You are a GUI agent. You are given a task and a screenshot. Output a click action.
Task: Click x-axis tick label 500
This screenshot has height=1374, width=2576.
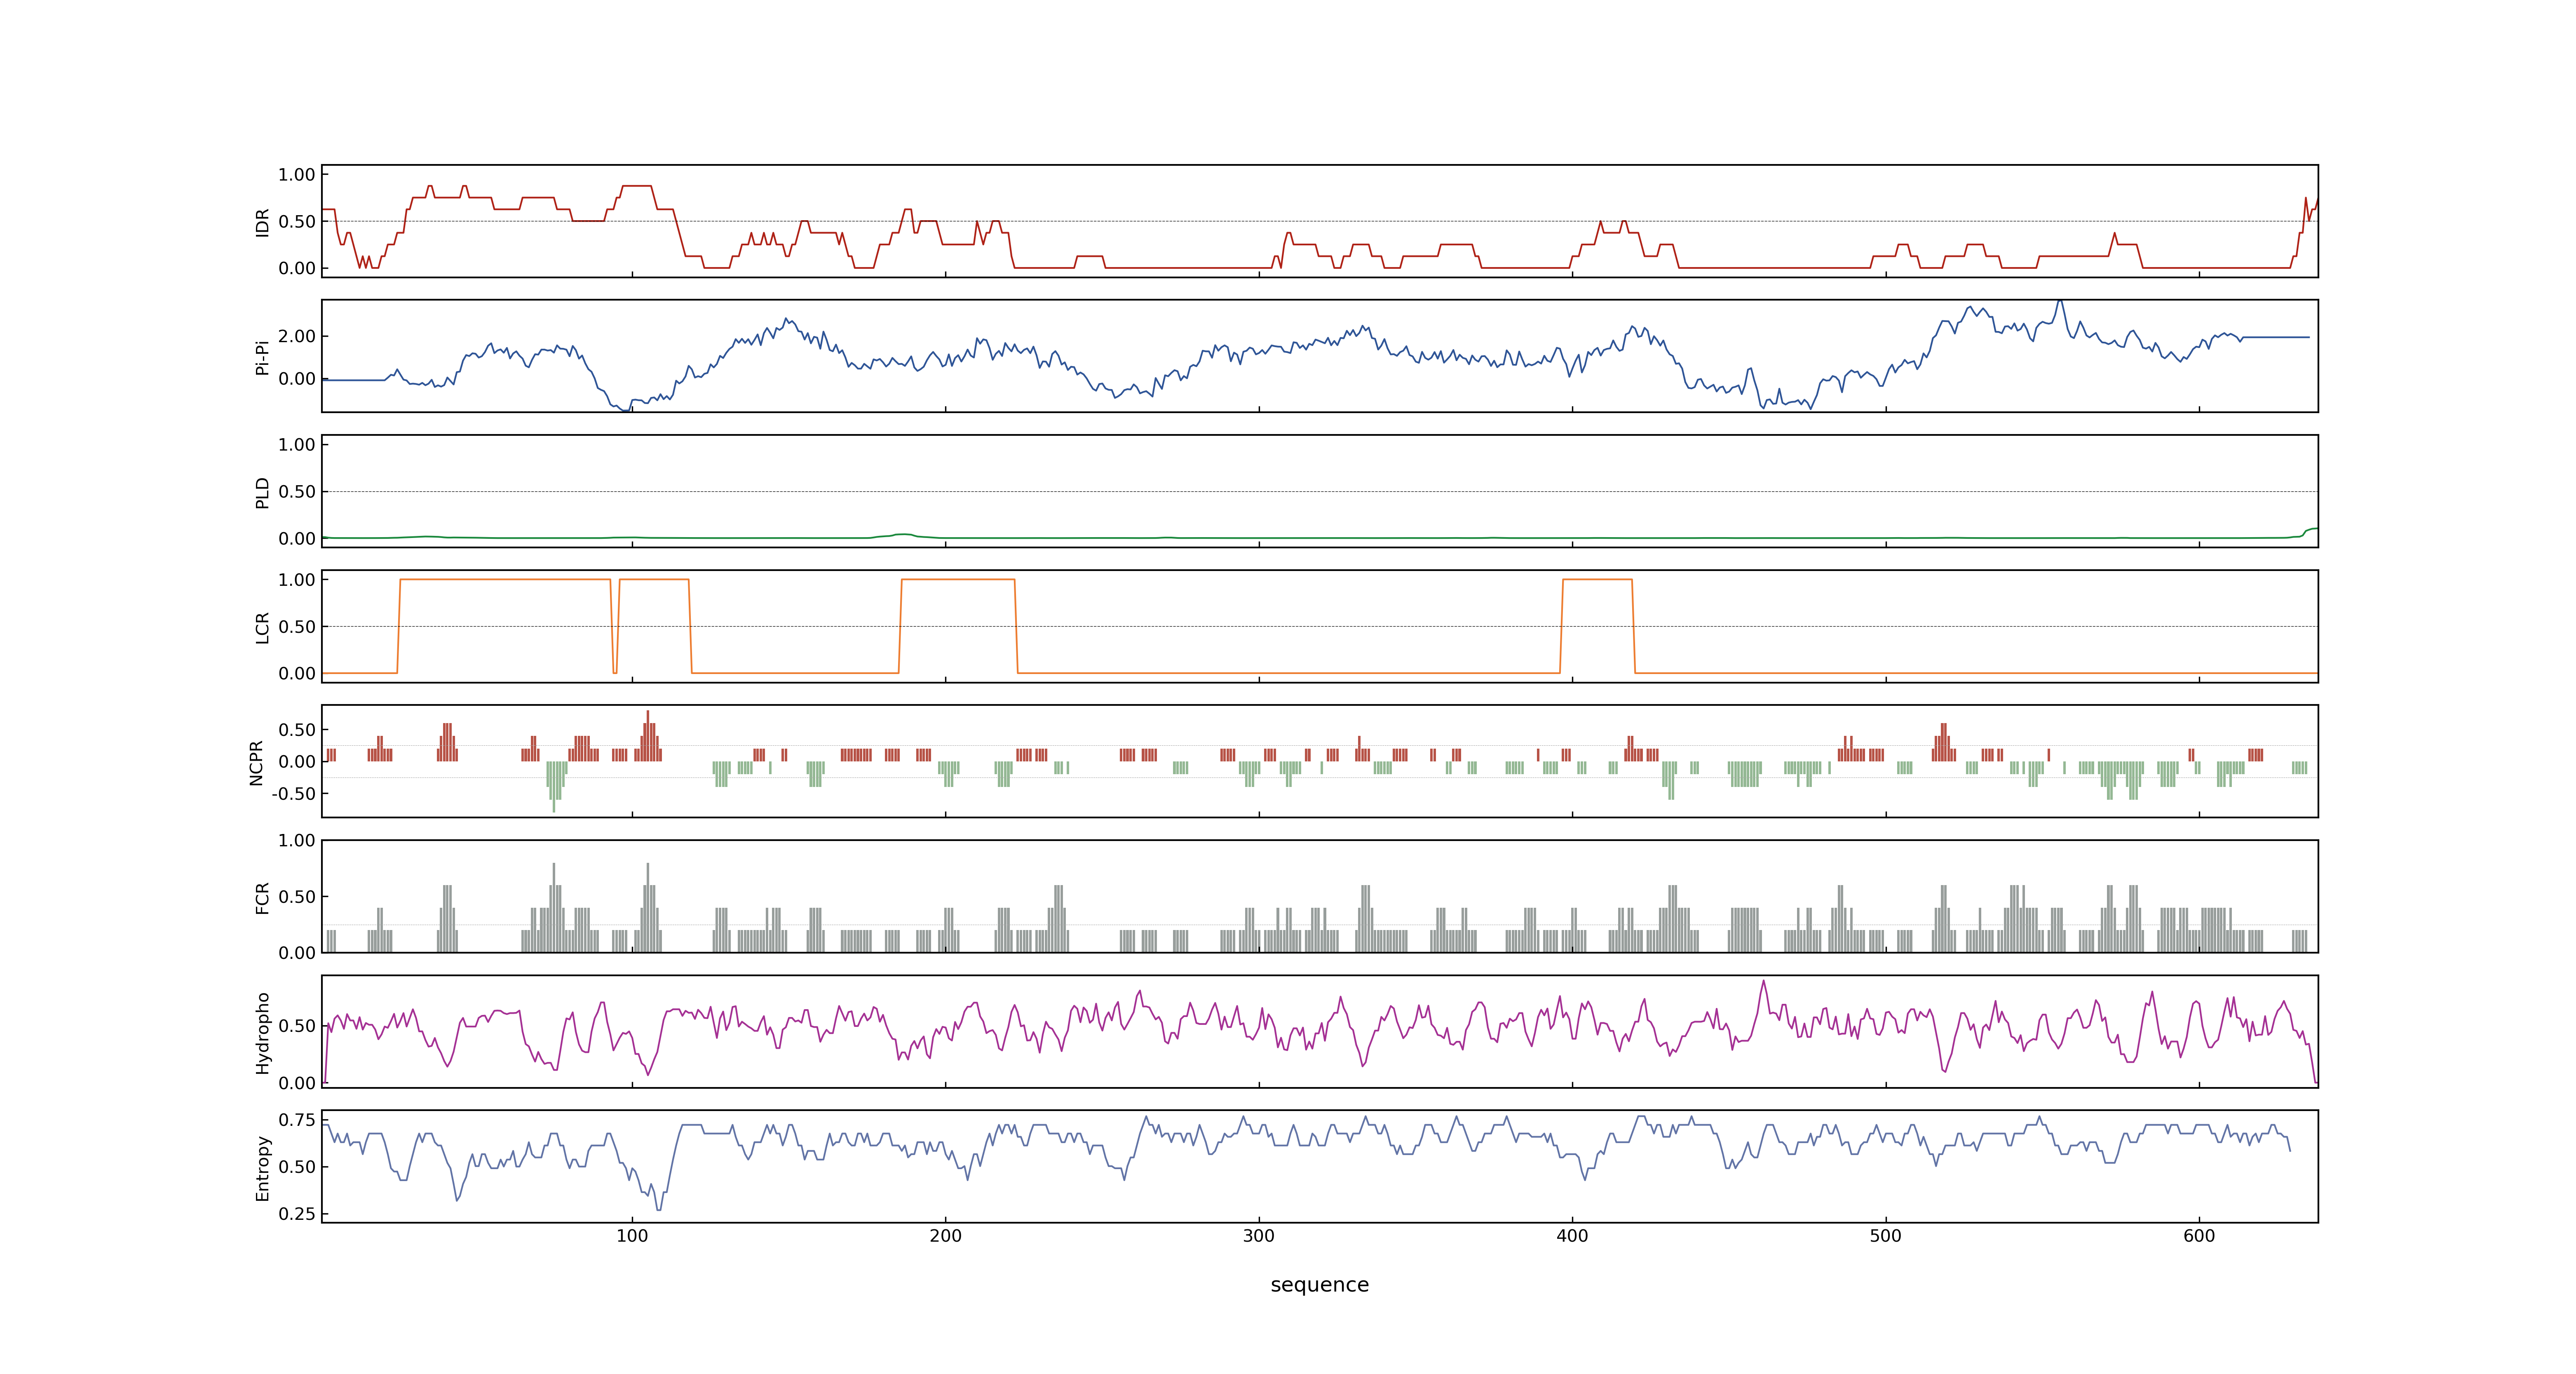point(1886,1236)
